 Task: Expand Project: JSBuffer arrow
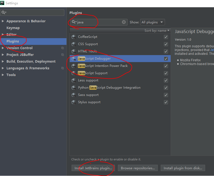coord(3,55)
